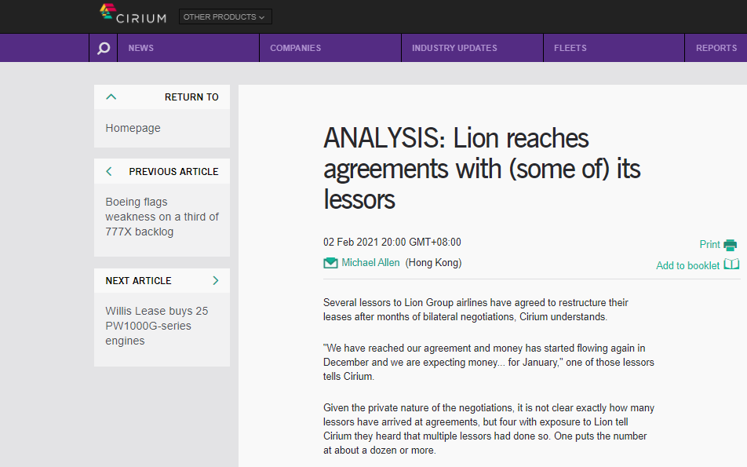Click the right chevron for Next Article
747x467 pixels.
coord(215,281)
